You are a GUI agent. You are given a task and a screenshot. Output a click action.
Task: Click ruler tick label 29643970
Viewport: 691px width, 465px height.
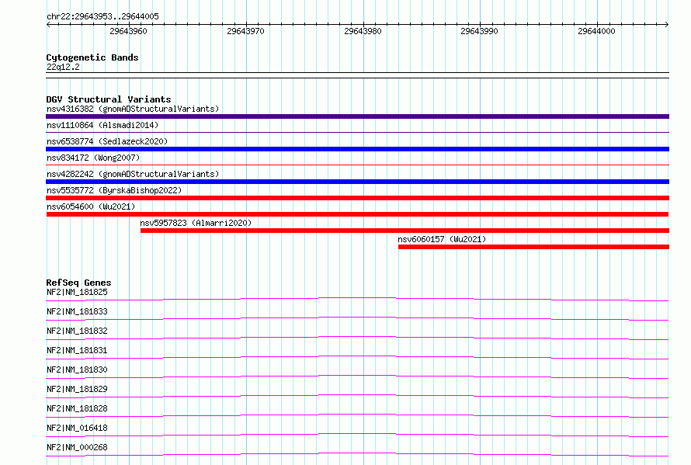(x=245, y=31)
